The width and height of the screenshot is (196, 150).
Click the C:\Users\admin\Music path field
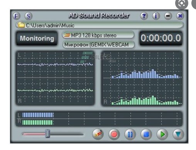(100, 25)
